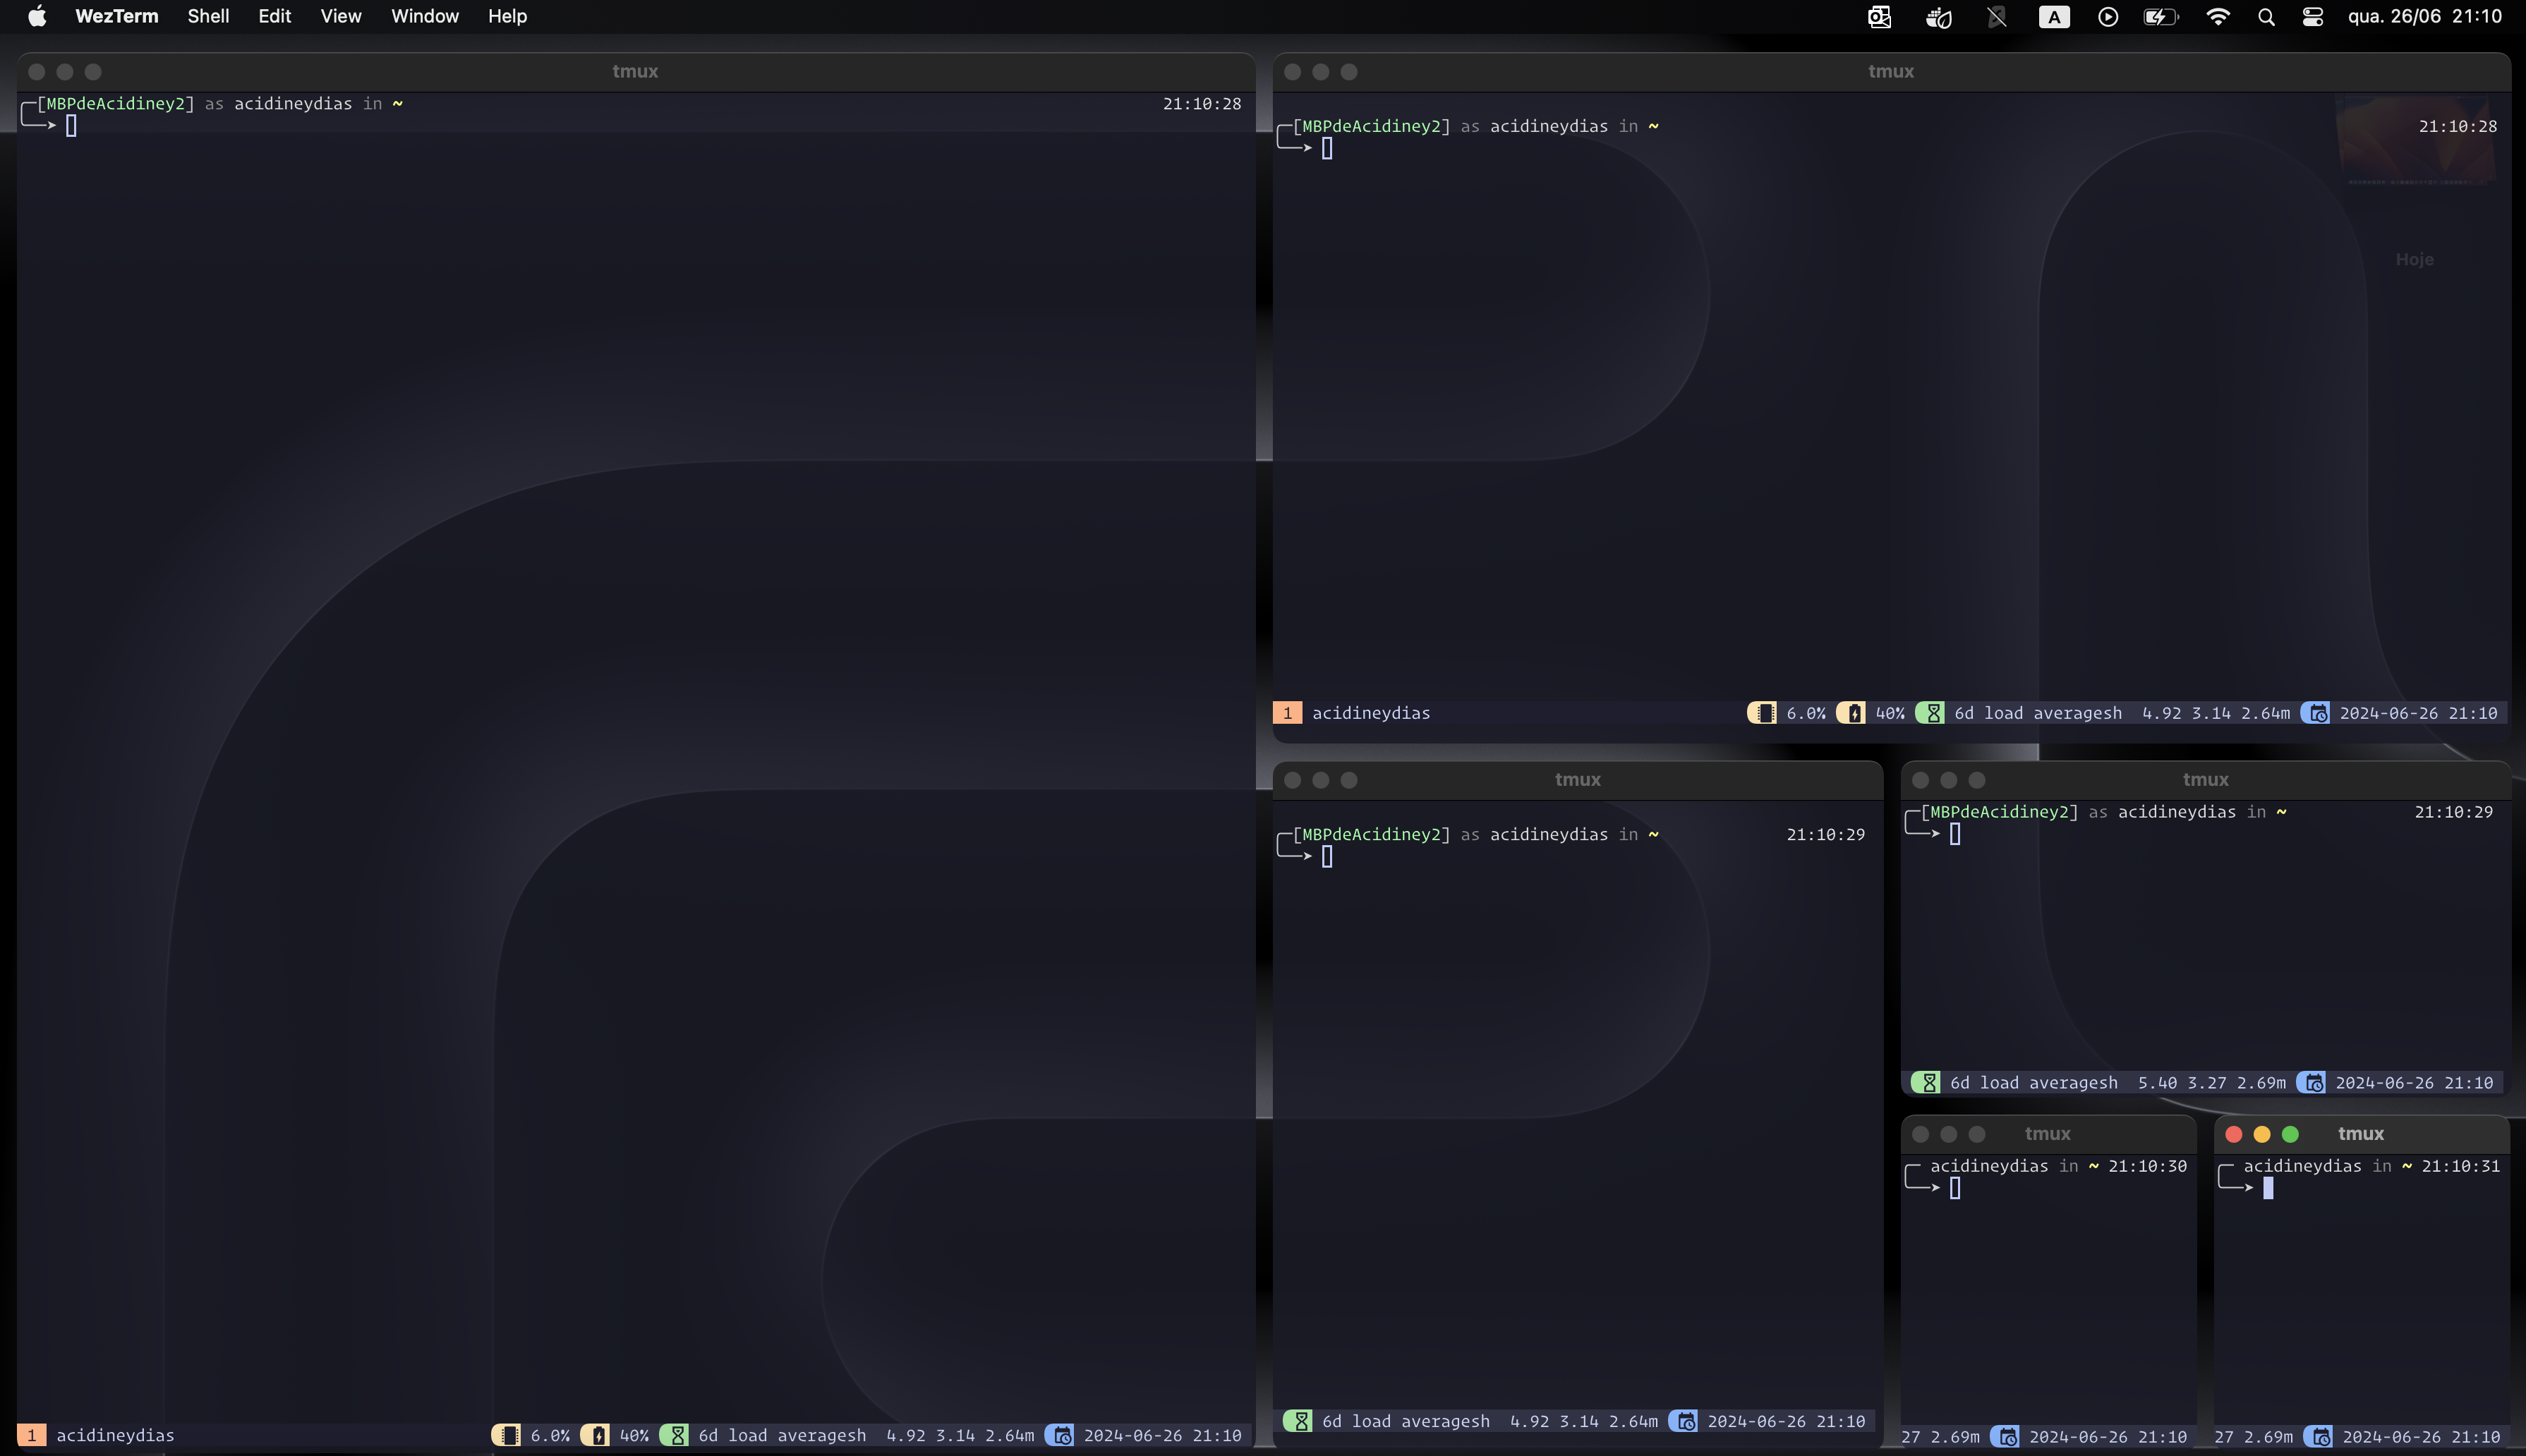Screen dimensions: 2526x1456
Task: Open Control Center toggles icon
Action: (2312, 17)
